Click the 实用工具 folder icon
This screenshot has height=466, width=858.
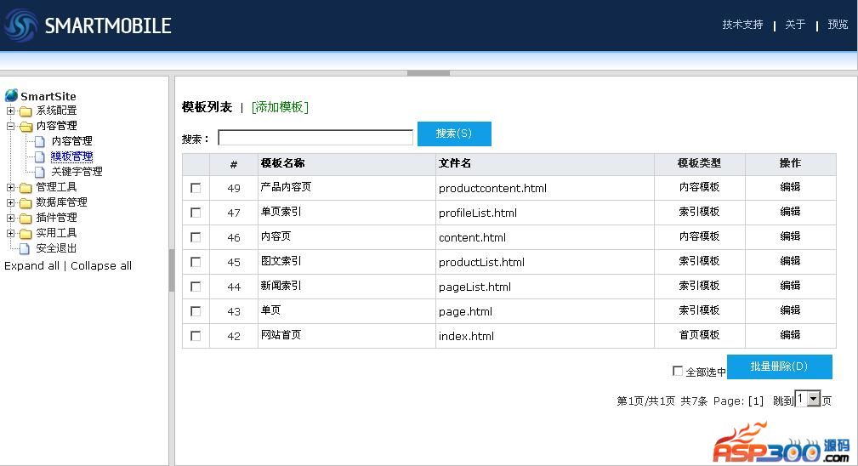point(26,234)
